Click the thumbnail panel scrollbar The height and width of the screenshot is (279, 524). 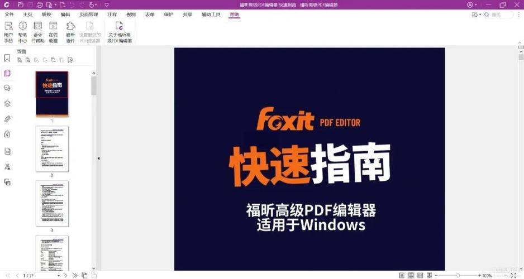point(94,85)
